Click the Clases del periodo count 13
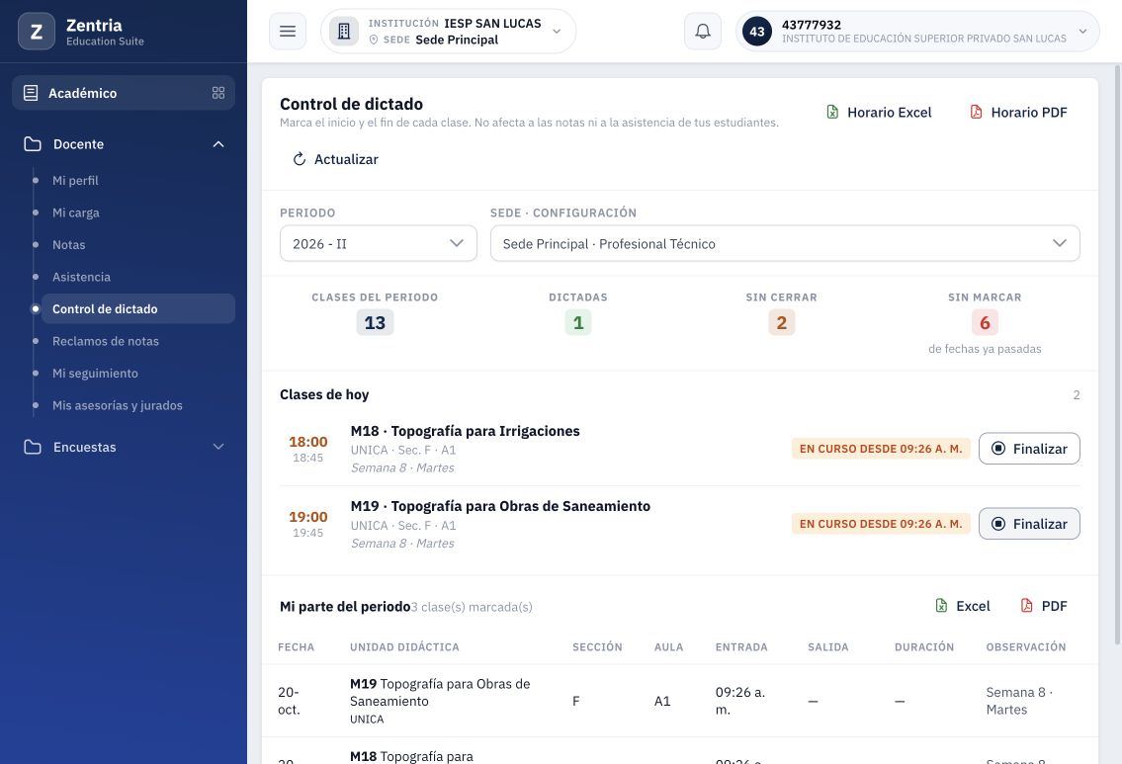This screenshot has height=764, width=1122. [375, 322]
